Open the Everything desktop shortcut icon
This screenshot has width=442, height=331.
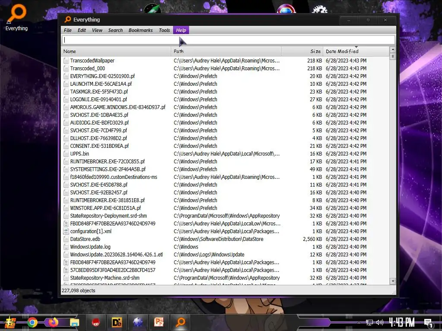click(x=17, y=17)
